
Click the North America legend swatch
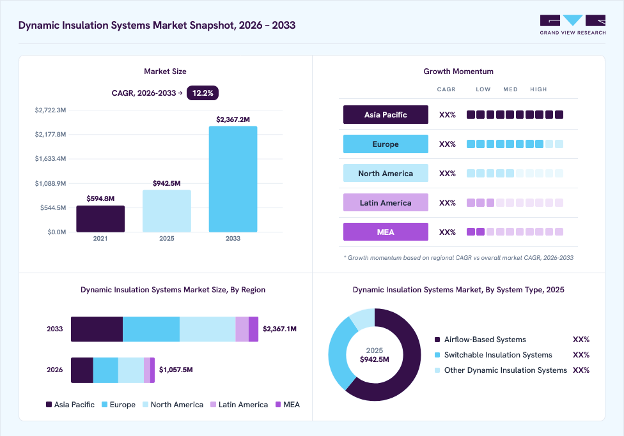pos(145,405)
